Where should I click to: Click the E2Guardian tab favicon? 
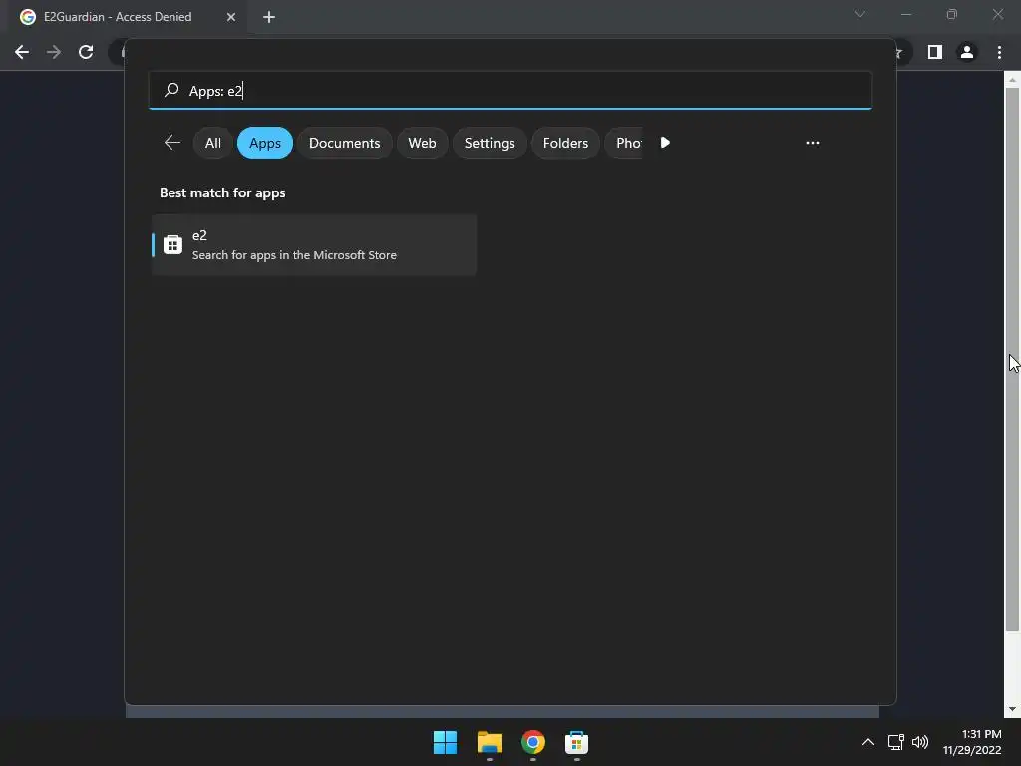click(x=27, y=17)
